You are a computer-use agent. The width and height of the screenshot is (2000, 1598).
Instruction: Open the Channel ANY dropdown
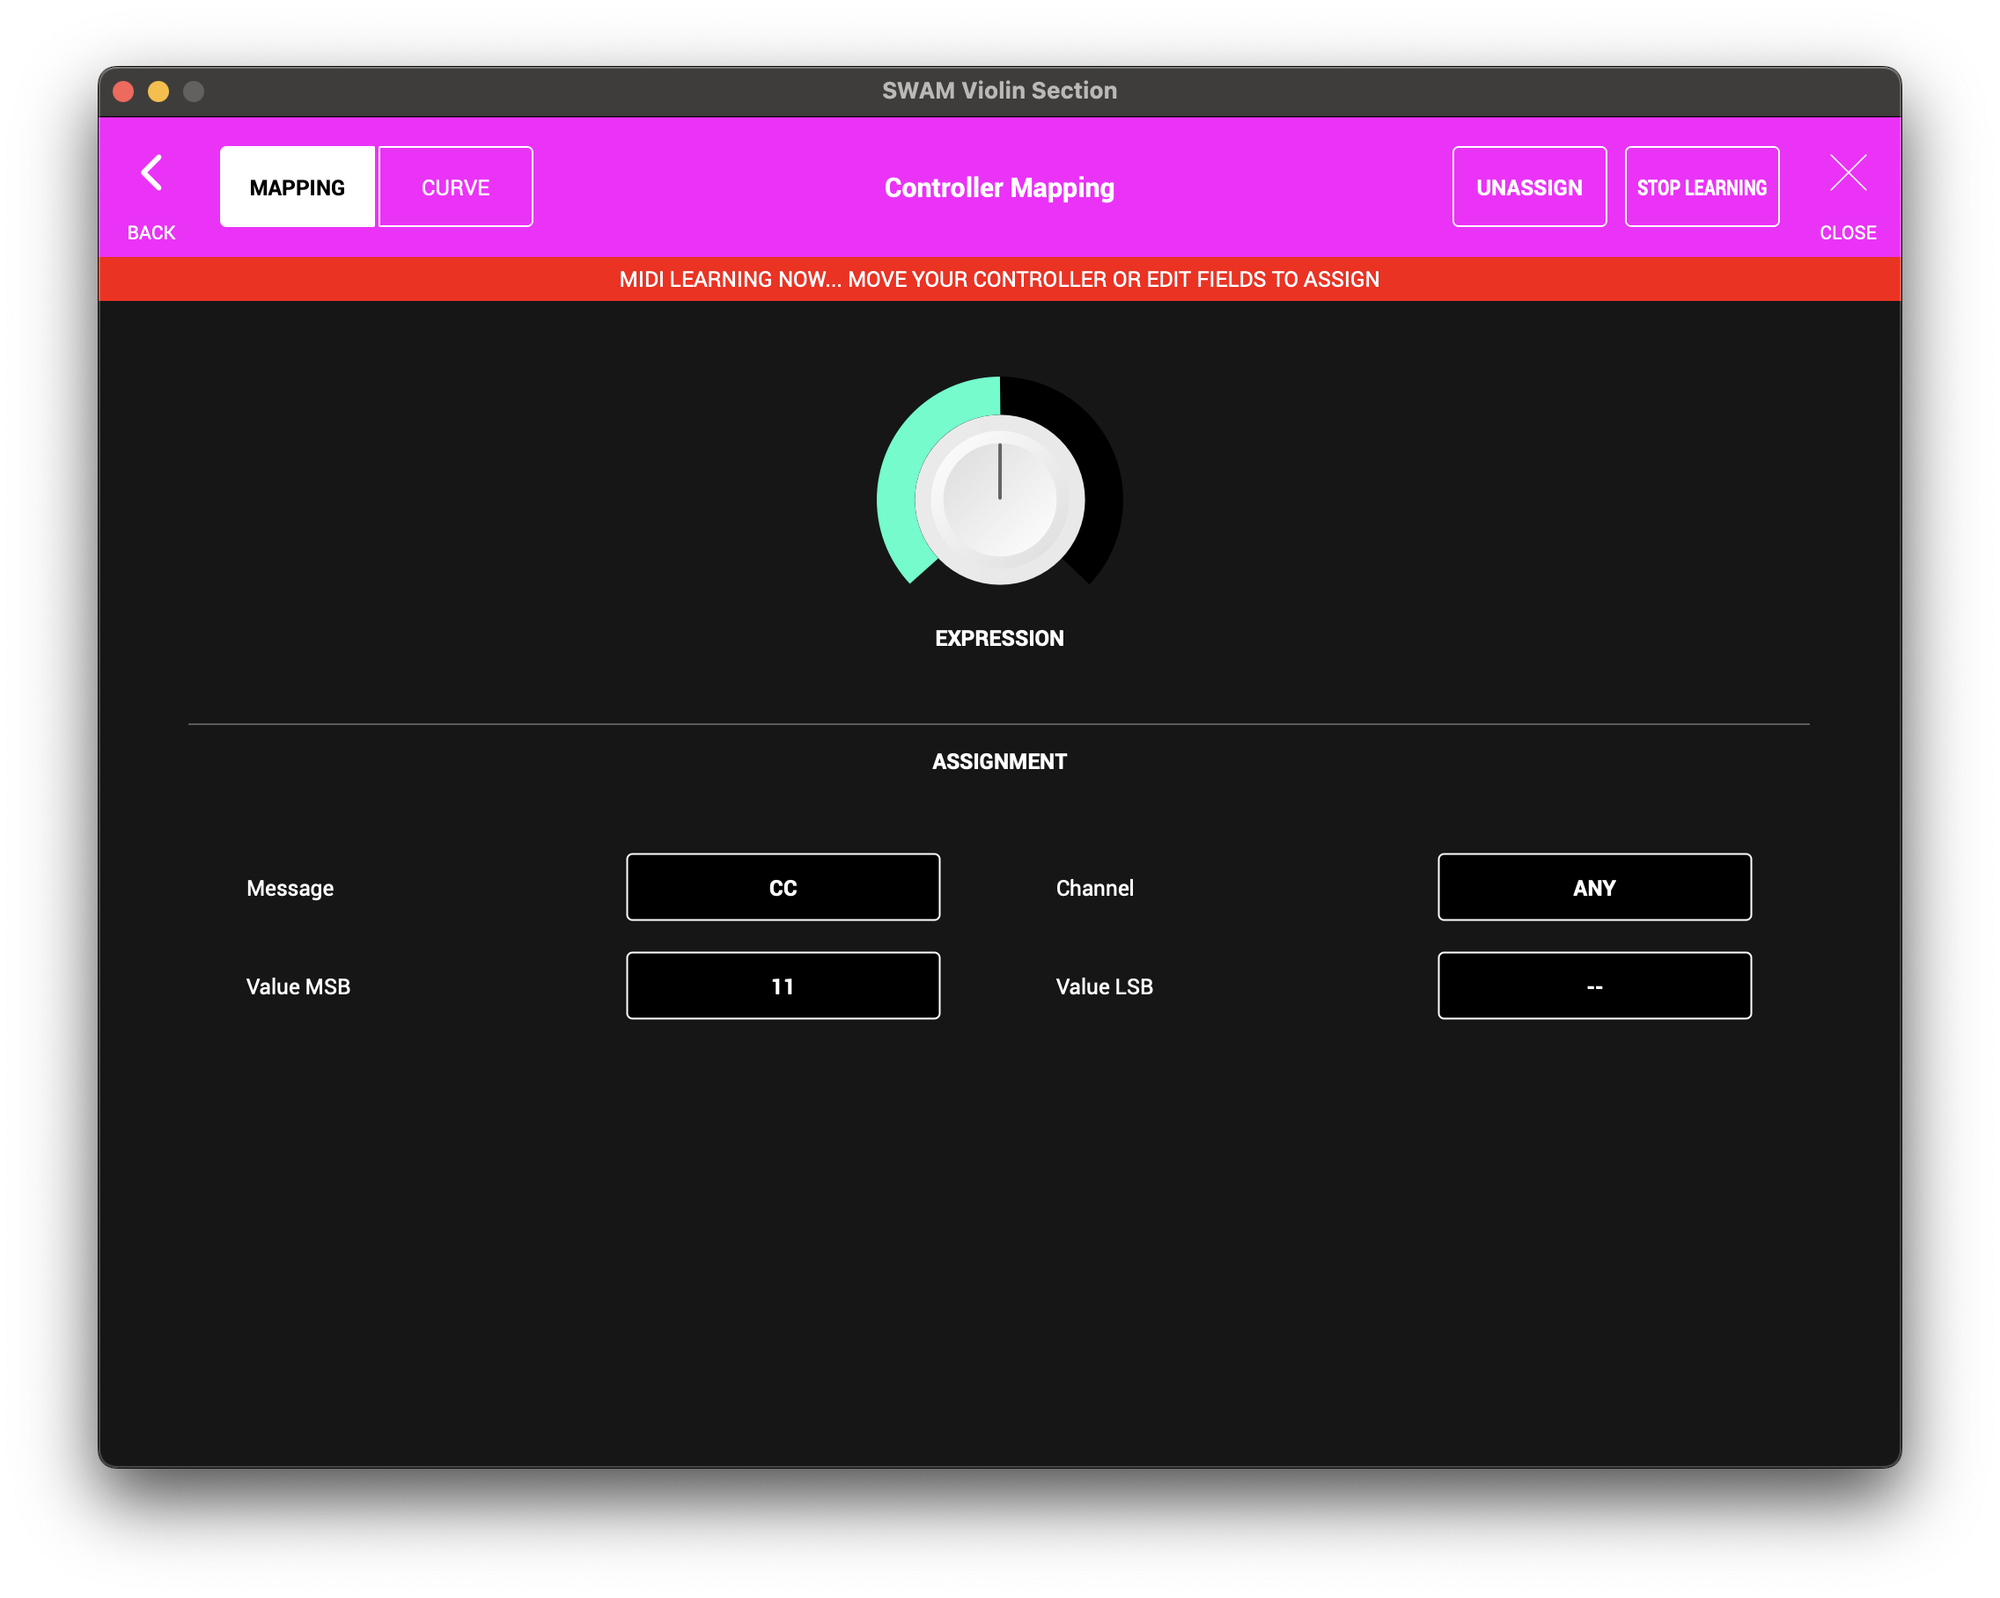pyautogui.click(x=1593, y=888)
